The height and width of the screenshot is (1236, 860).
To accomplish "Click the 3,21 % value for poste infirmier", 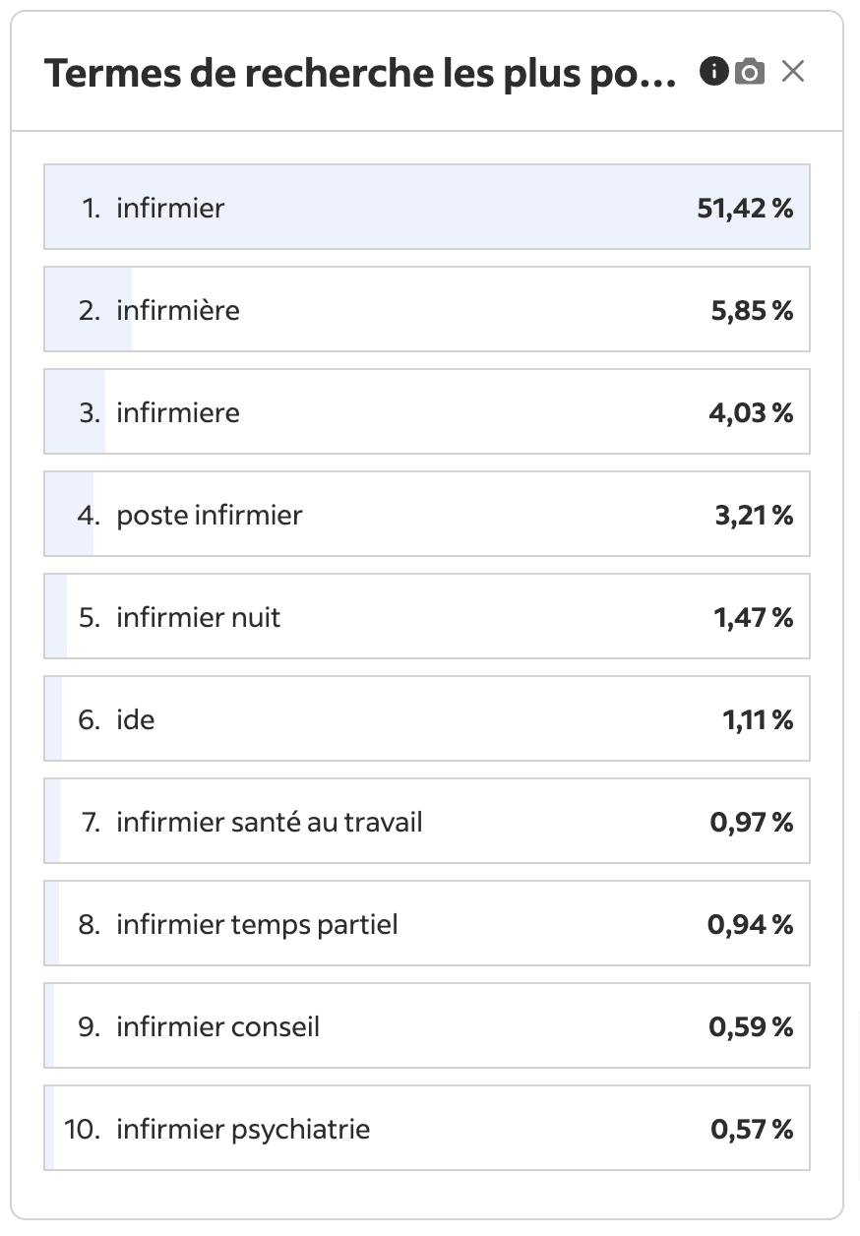I will coord(754,515).
